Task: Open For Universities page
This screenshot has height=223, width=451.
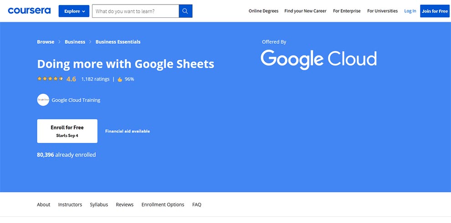Action: [x=382, y=11]
